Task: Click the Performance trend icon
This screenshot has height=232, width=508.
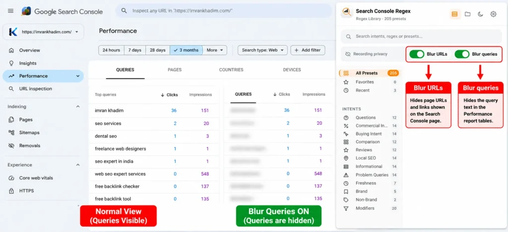Action: coord(11,76)
